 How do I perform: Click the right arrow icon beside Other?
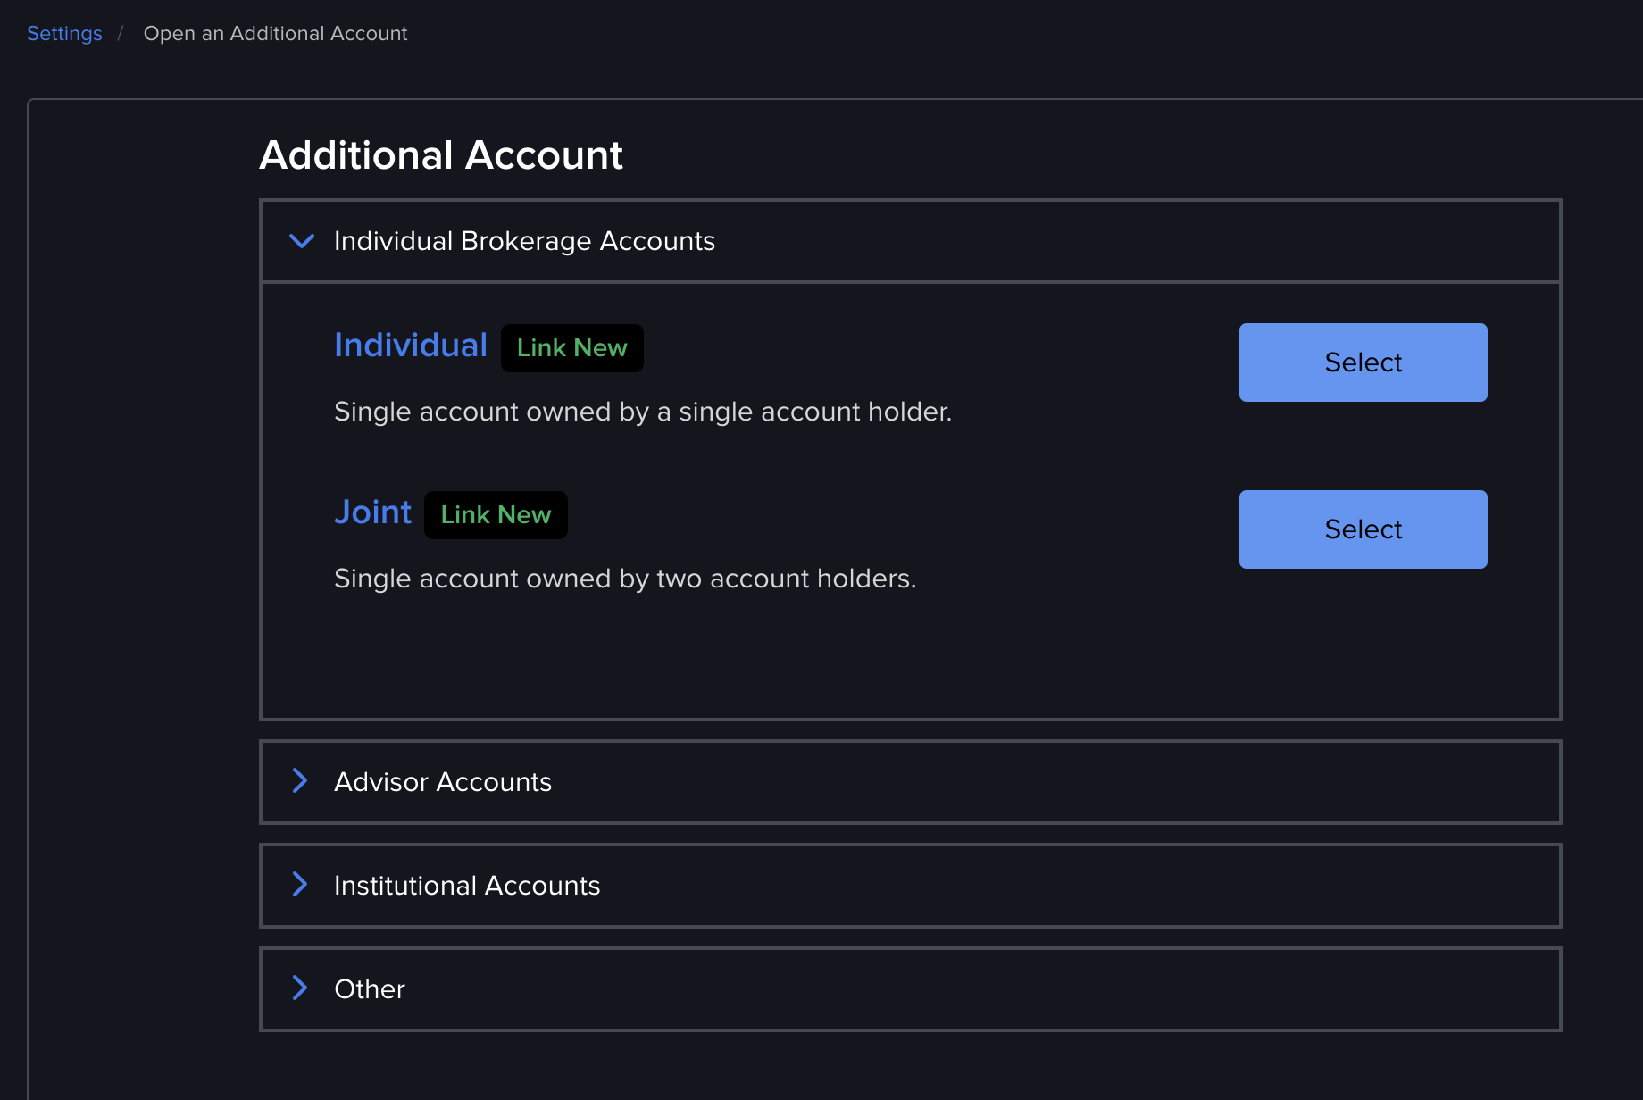tap(299, 987)
